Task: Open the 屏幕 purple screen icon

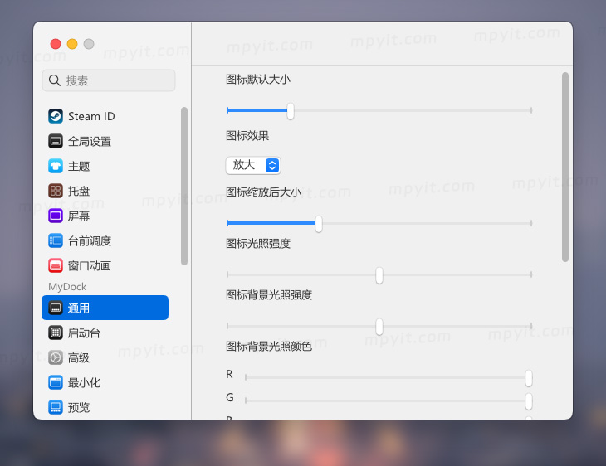Action: [x=56, y=216]
